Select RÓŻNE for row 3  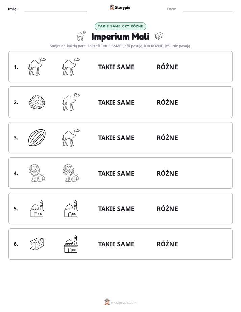[167, 138]
